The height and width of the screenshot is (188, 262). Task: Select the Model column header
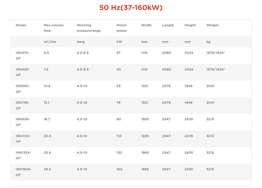[x=21, y=25]
